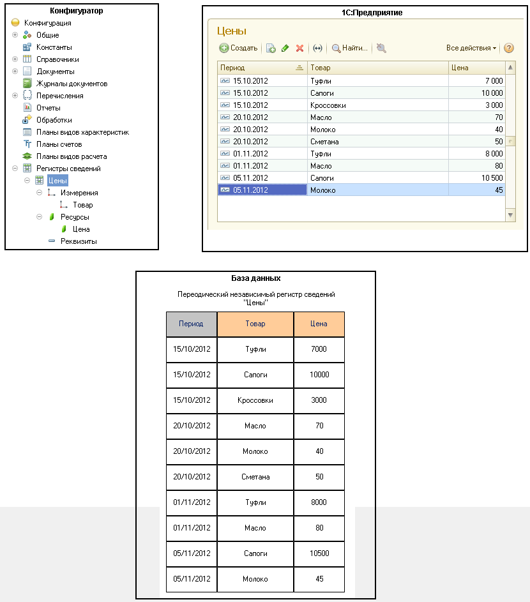
Task: Click the Планы счетов icon
Action: 27,144
